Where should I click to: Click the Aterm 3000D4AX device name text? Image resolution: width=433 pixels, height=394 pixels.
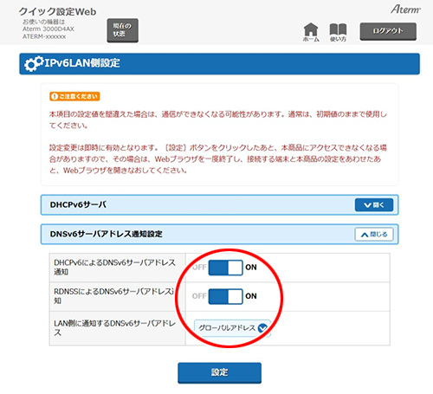click(48, 29)
